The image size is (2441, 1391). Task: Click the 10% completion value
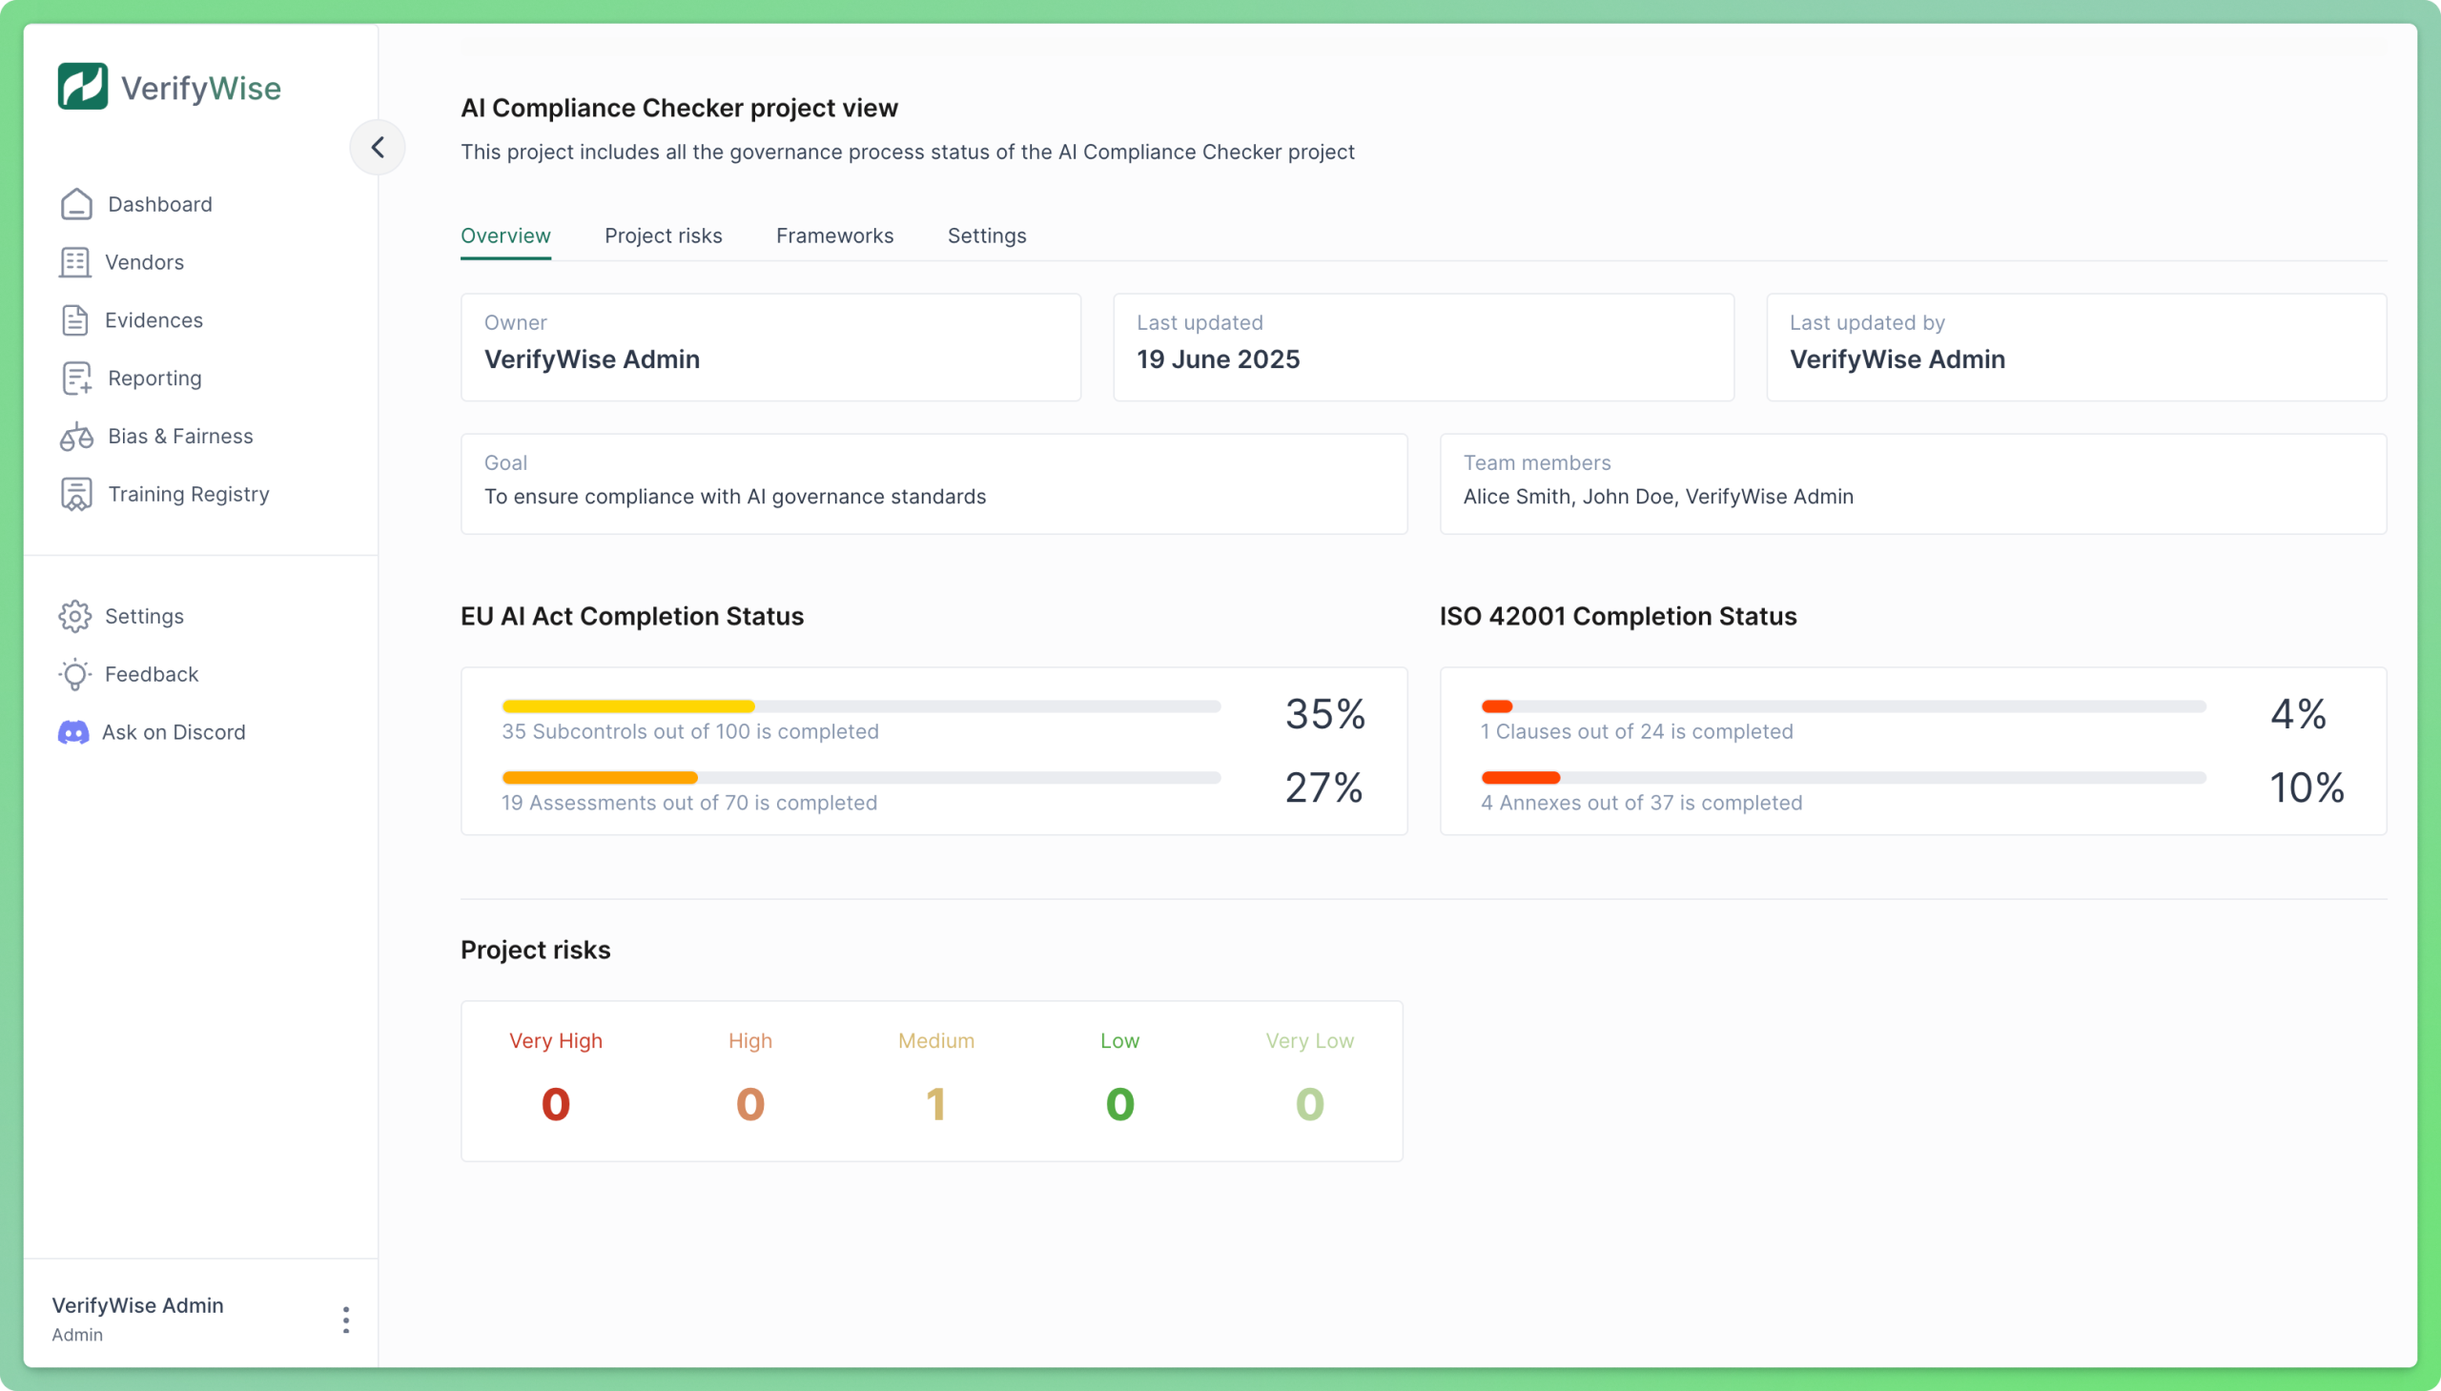[x=2307, y=788]
